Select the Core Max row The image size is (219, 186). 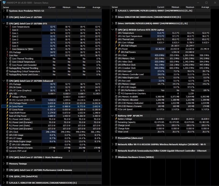(x=52, y=56)
